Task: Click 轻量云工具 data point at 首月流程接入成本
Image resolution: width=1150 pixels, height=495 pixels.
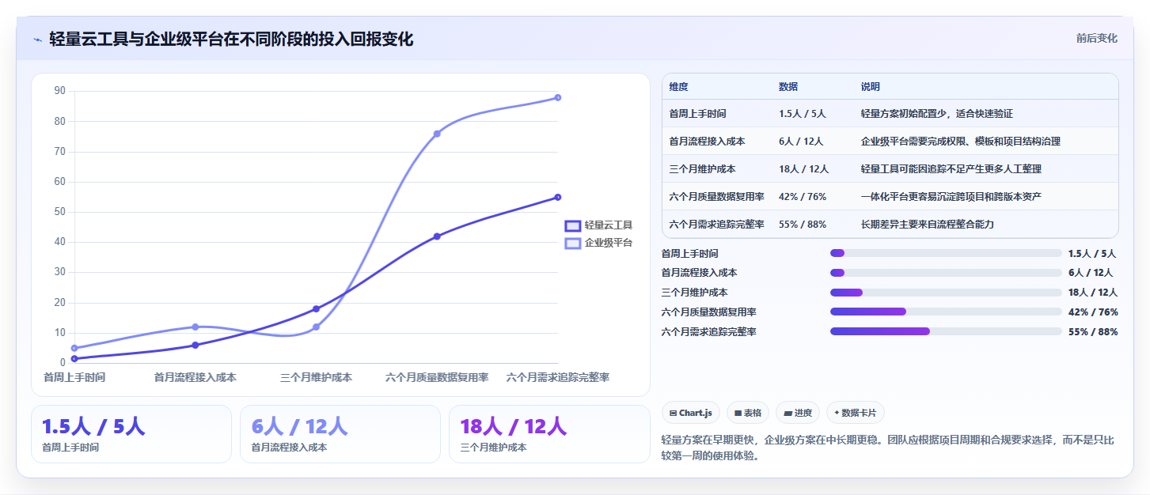Action: (x=195, y=345)
